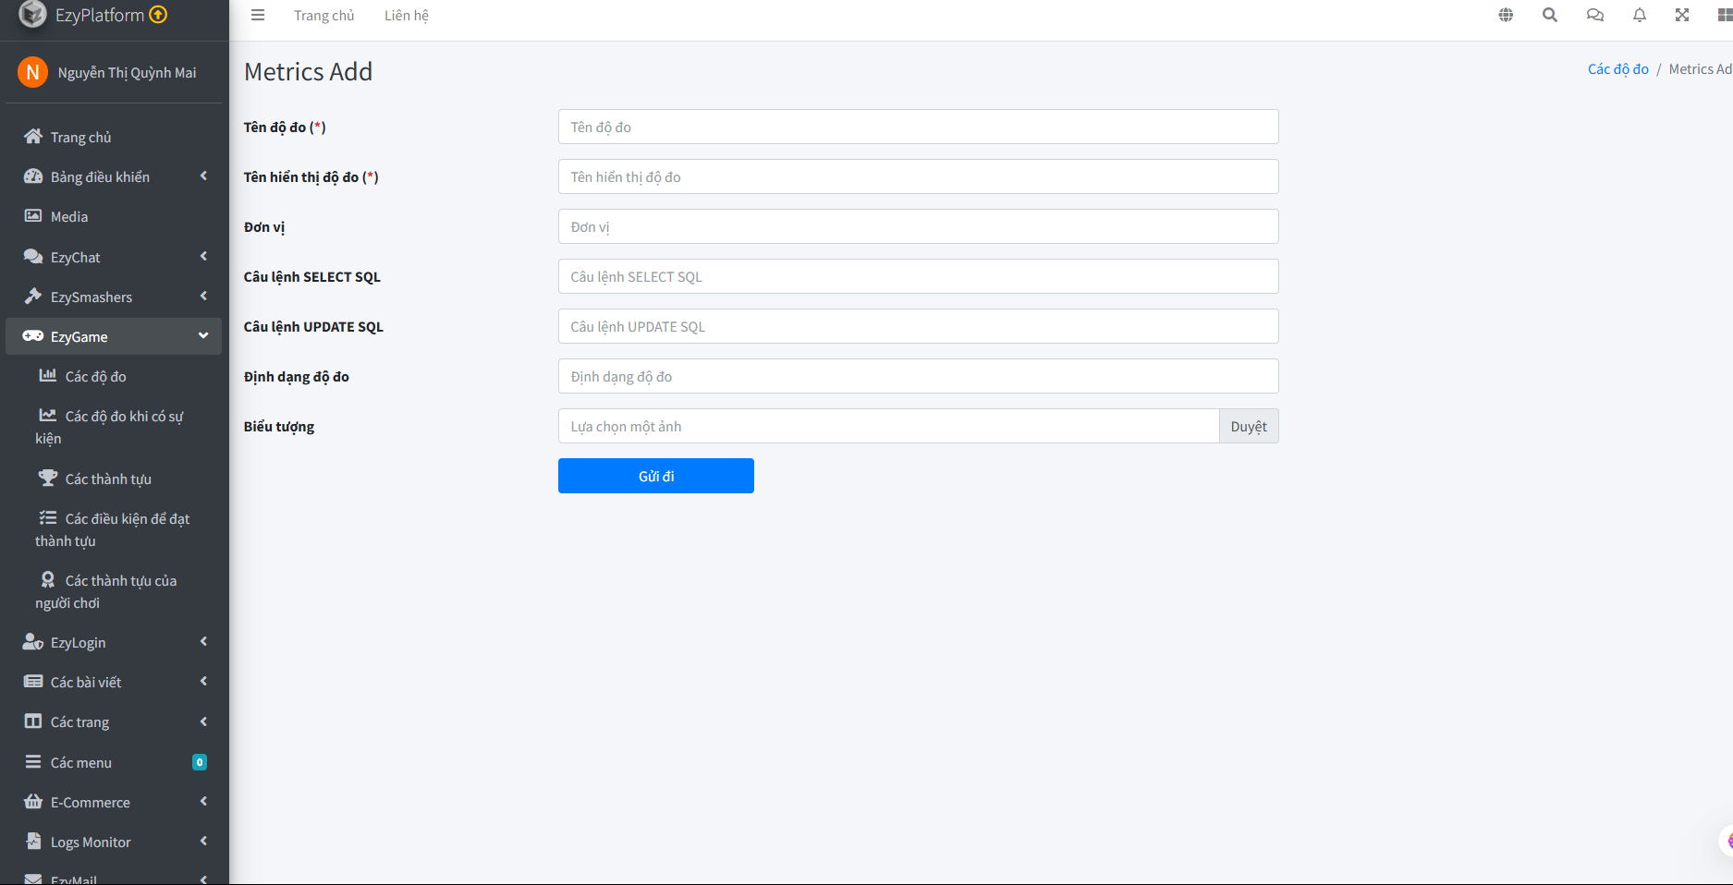This screenshot has height=885, width=1733.
Task: Open Liên hệ from the top navigation
Action: [406, 15]
